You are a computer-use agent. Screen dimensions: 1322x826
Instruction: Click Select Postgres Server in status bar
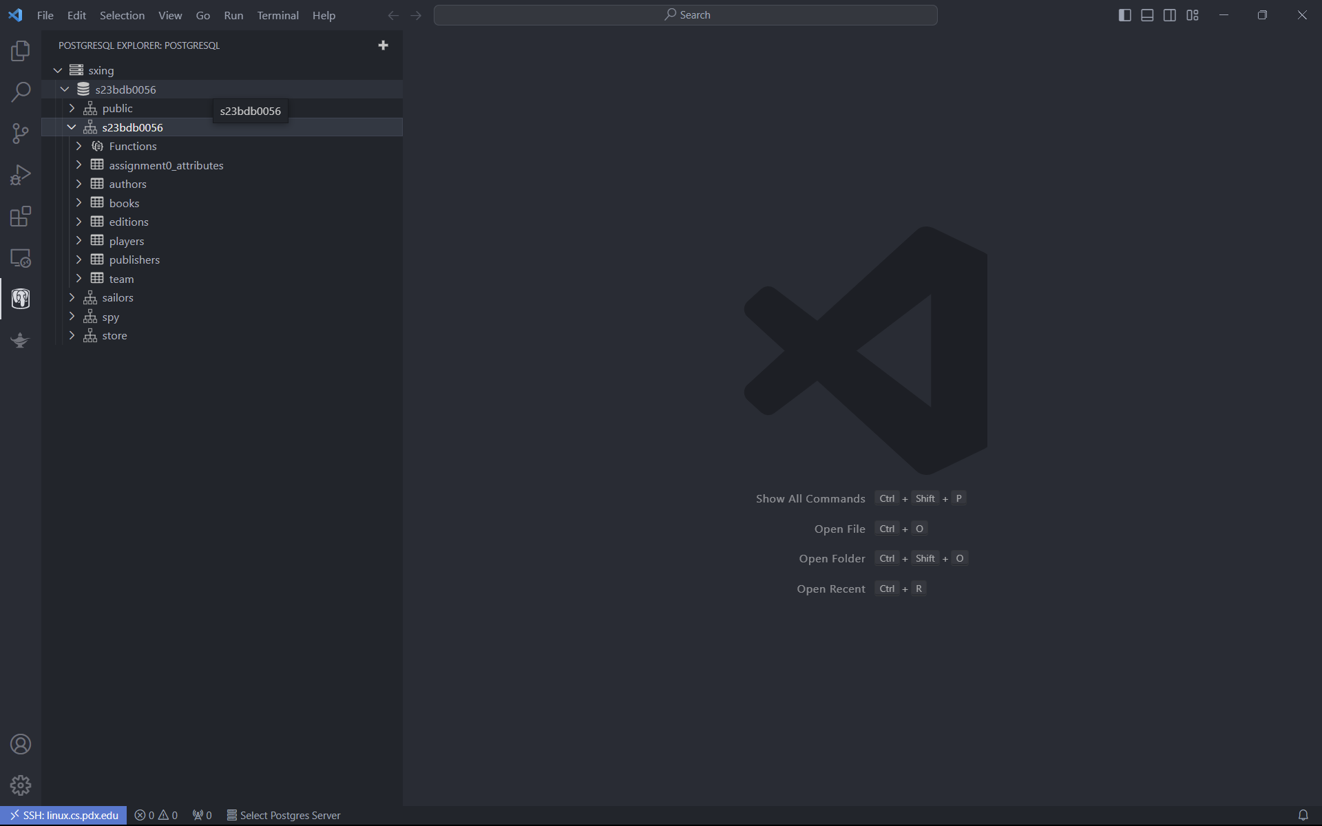pyautogui.click(x=284, y=815)
